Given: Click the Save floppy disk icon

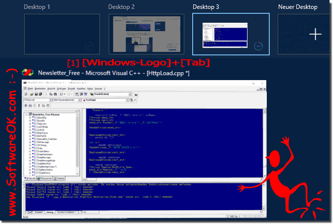Looking at the screenshot, I should tap(36, 94).
